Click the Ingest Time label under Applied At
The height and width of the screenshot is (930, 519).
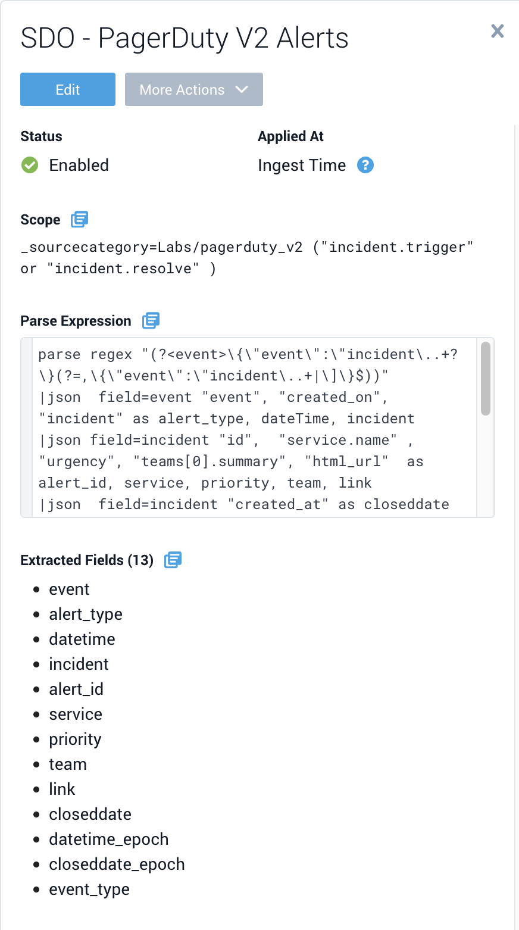(302, 165)
